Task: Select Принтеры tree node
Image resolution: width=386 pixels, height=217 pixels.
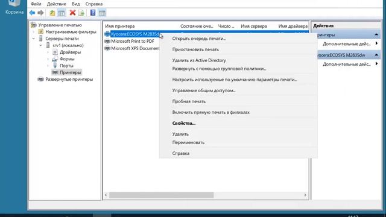Action: tap(70, 72)
